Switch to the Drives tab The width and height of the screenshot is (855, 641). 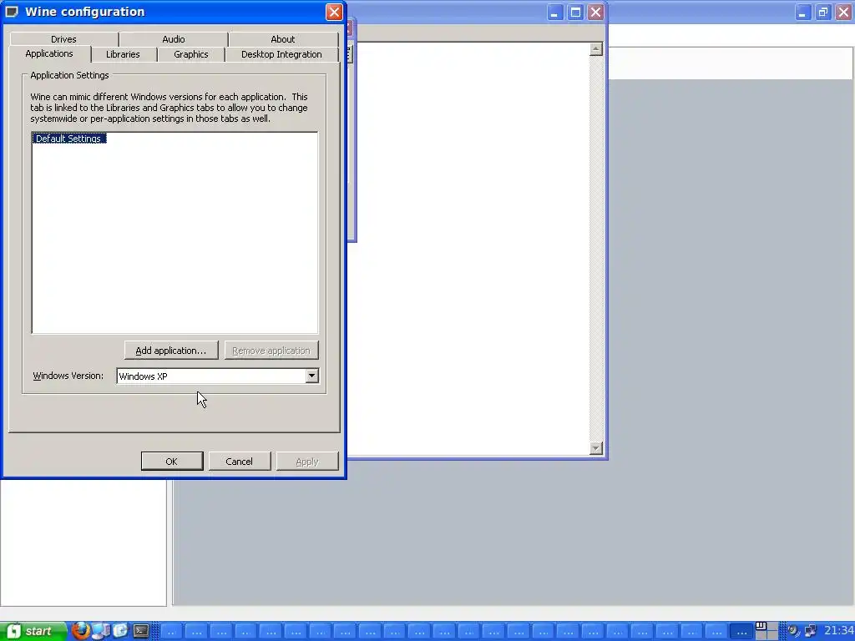click(x=63, y=39)
